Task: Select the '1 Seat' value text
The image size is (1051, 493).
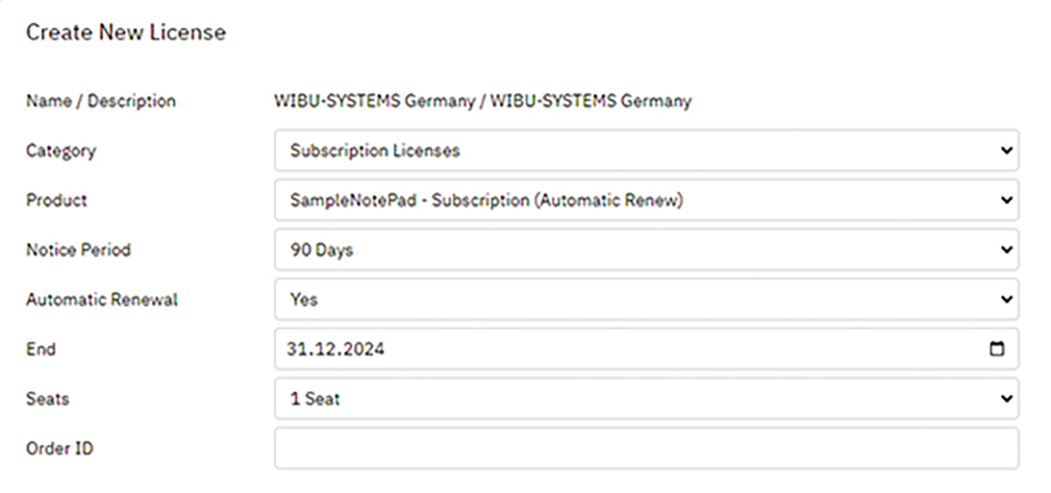Action: (x=315, y=399)
